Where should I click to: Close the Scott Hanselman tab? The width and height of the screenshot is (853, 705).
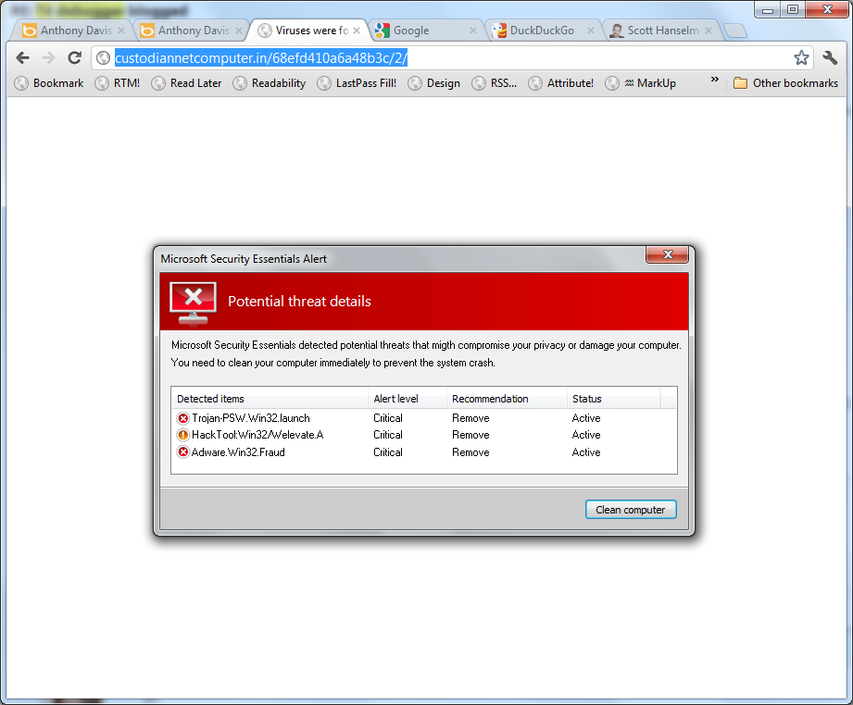coord(709,31)
